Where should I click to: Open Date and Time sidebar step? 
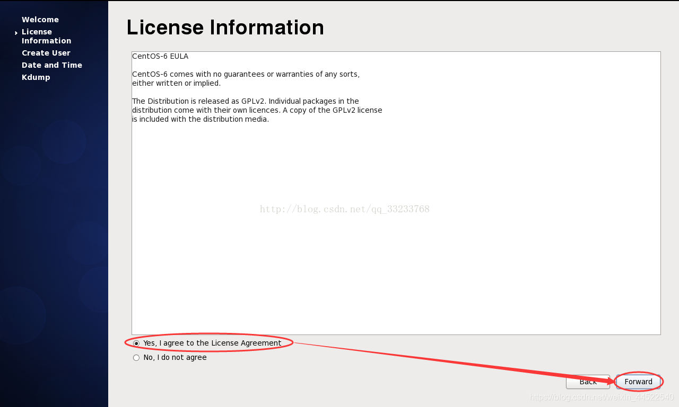(52, 65)
